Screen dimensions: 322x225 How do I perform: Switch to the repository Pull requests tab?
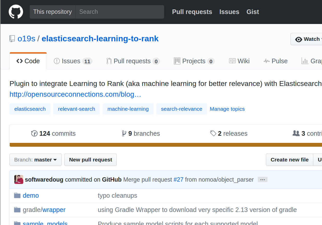click(133, 61)
